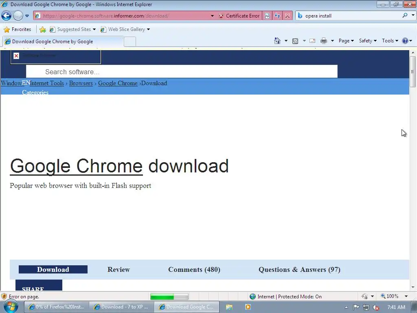417x313 pixels.
Task: Switch to the Questions & Answers (97) tab
Action: coord(299,269)
